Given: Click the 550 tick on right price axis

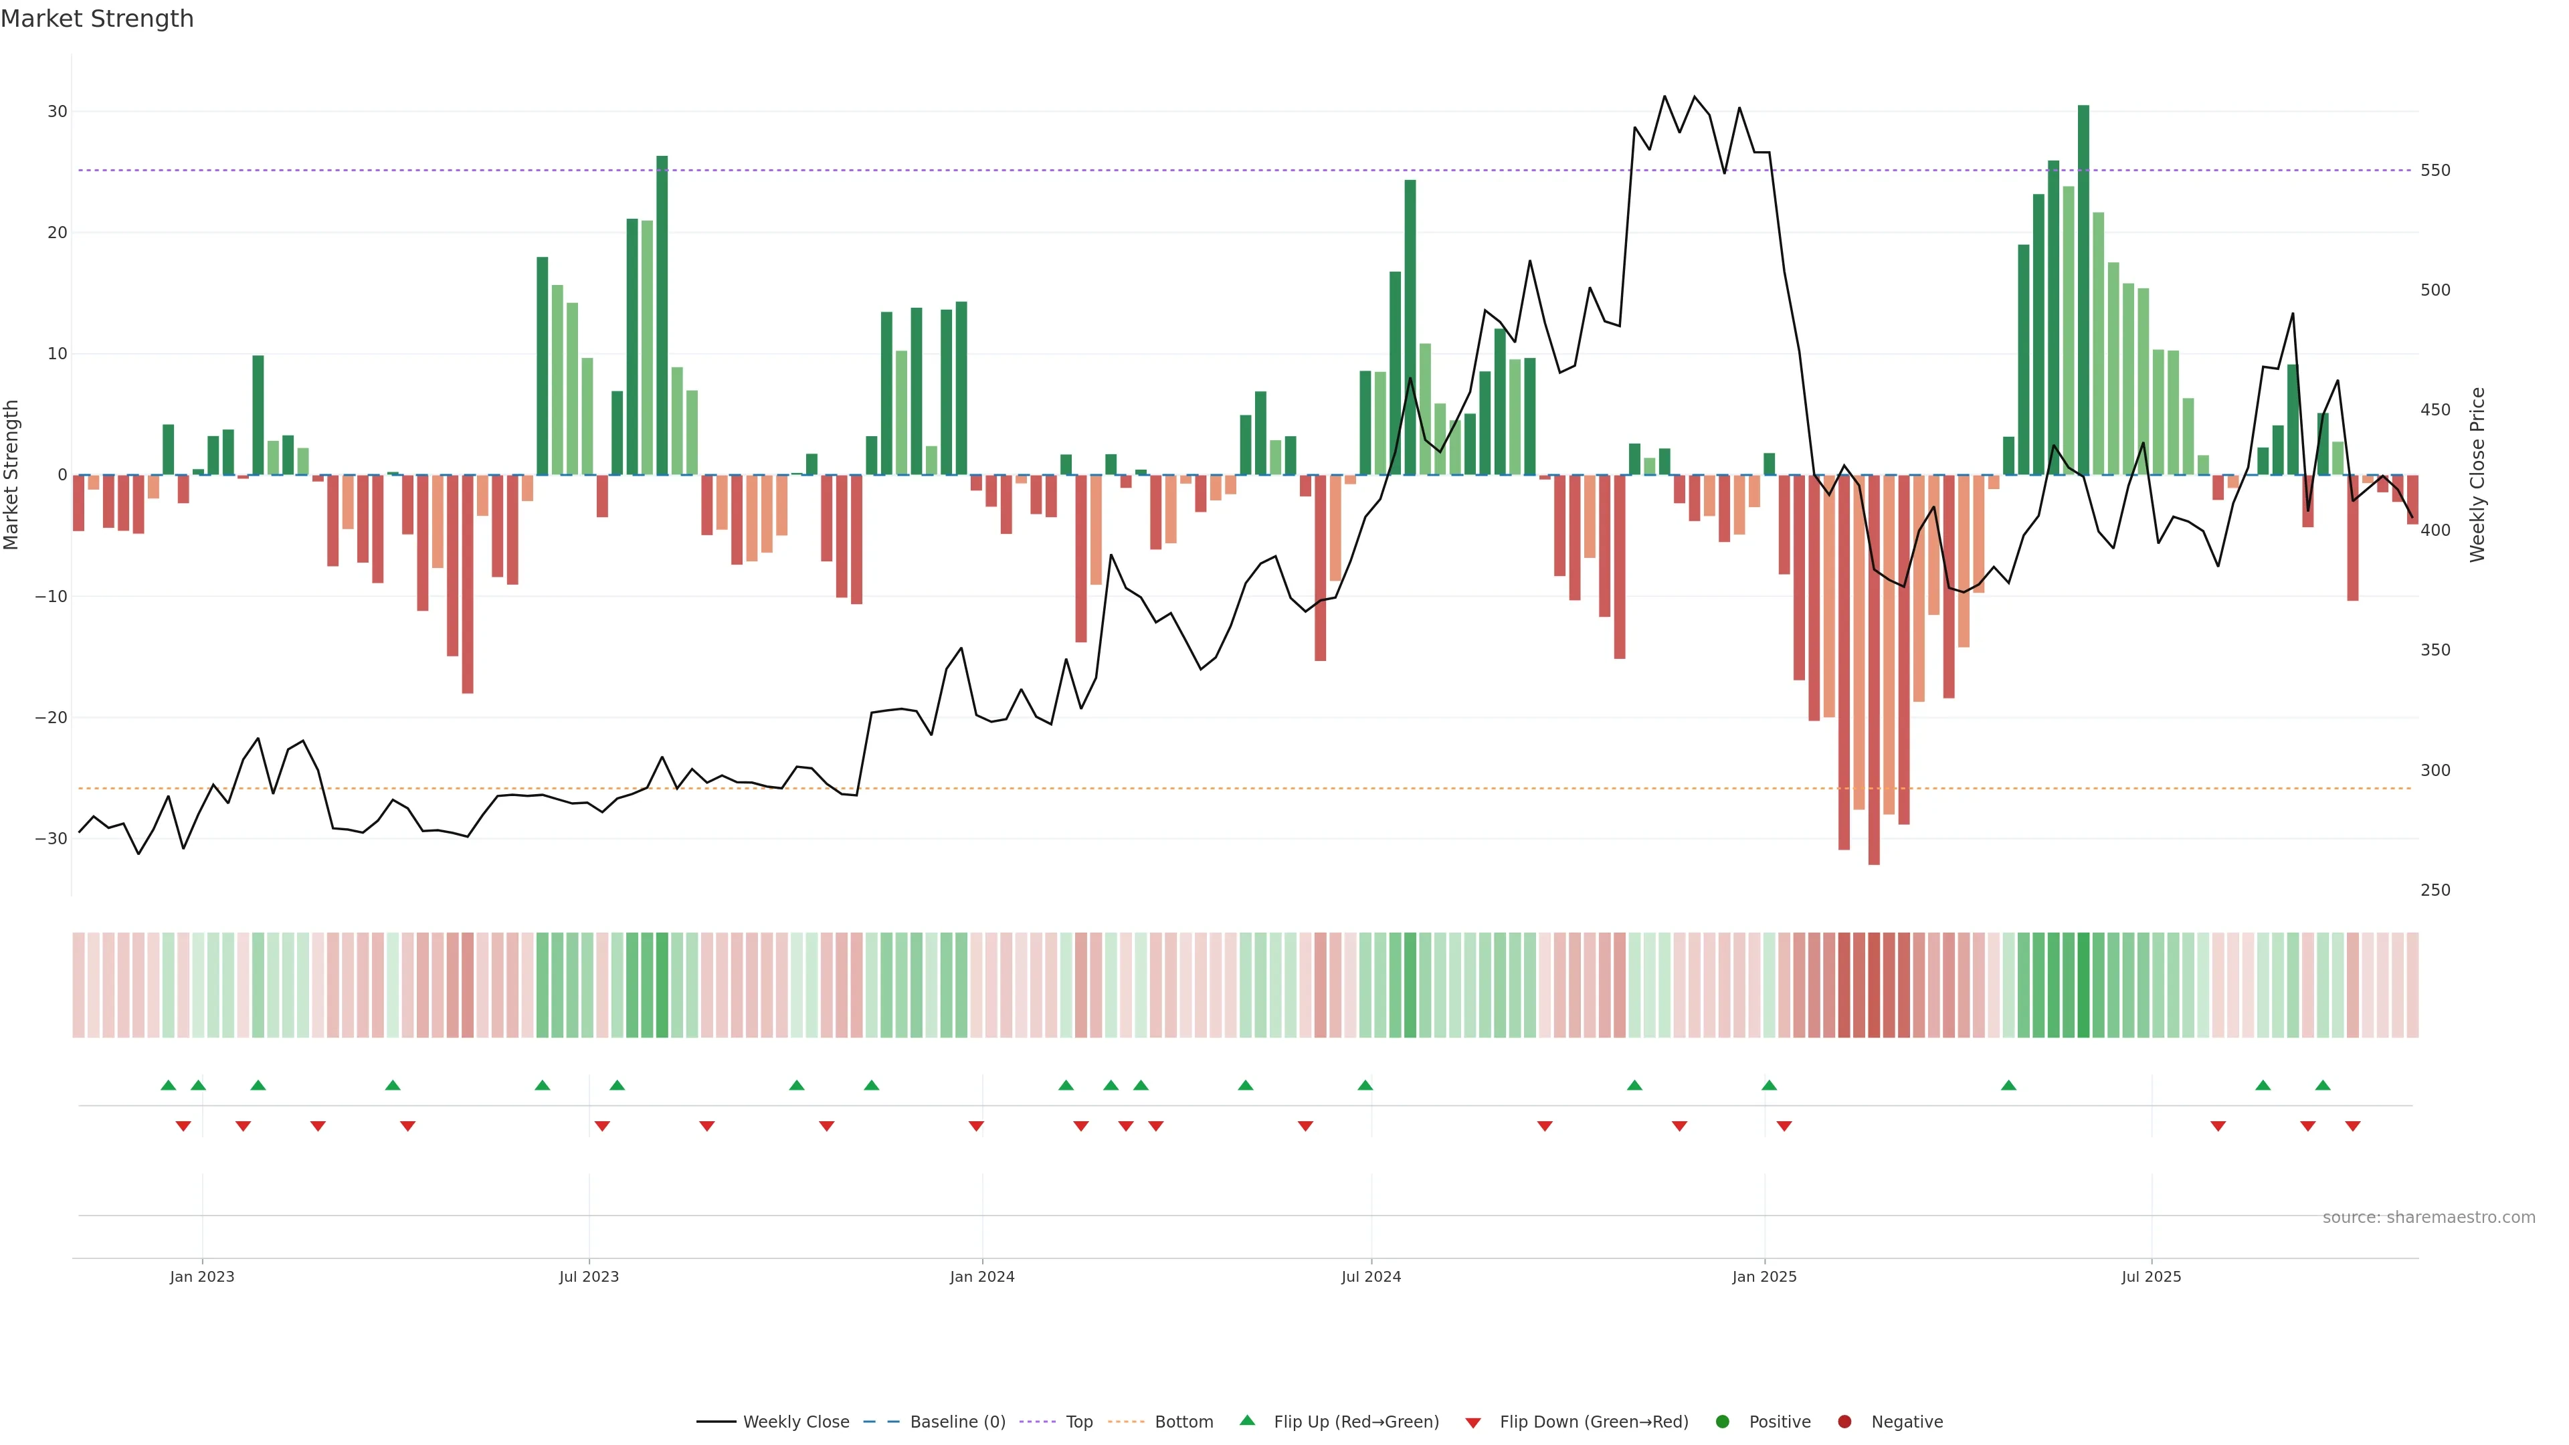Looking at the screenshot, I should click(x=2435, y=171).
